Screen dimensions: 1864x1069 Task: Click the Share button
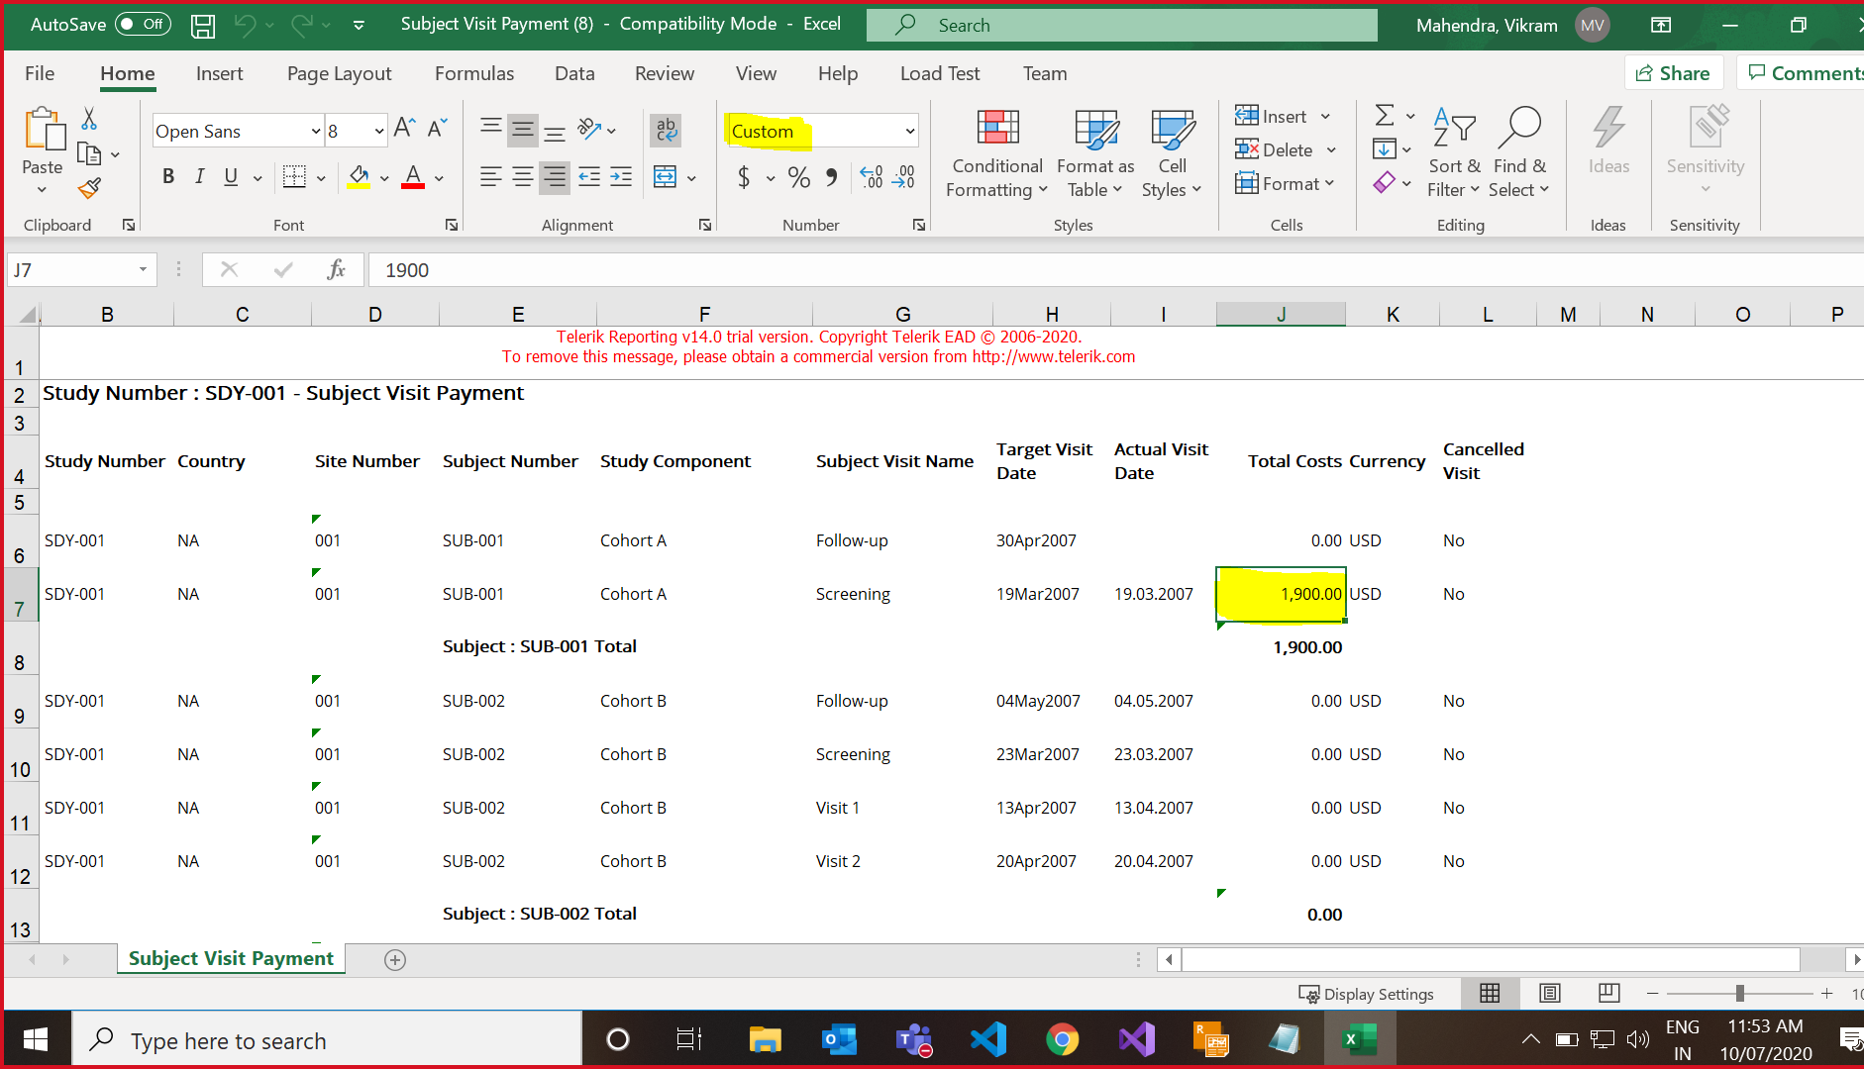click(x=1674, y=73)
